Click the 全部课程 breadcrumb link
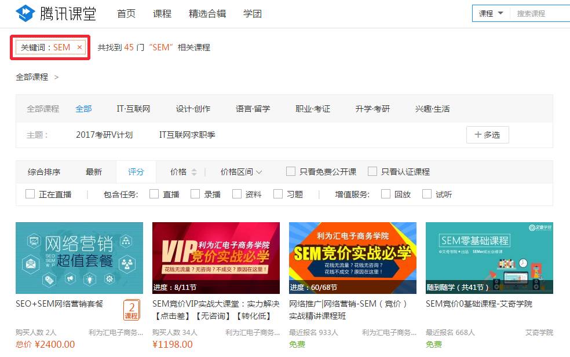 (x=32, y=77)
